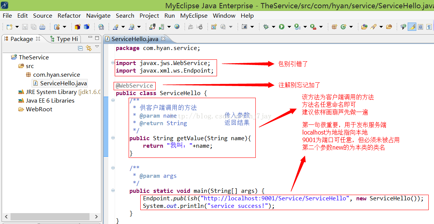Click the Print icon

(x=42, y=27)
